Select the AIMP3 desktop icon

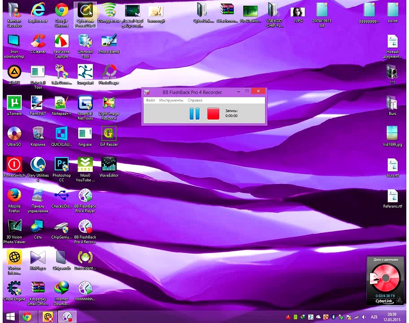(14, 74)
